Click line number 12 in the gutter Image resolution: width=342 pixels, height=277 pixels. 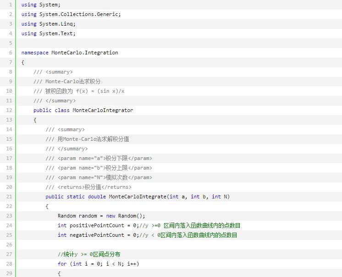[9, 110]
